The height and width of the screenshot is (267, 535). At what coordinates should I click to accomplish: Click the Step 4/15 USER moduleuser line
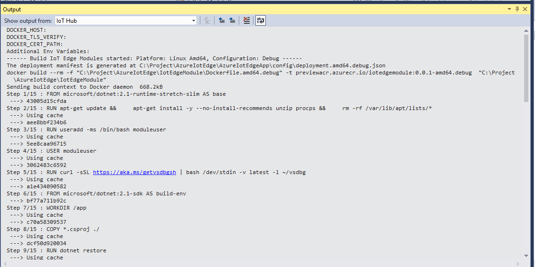tap(51, 151)
